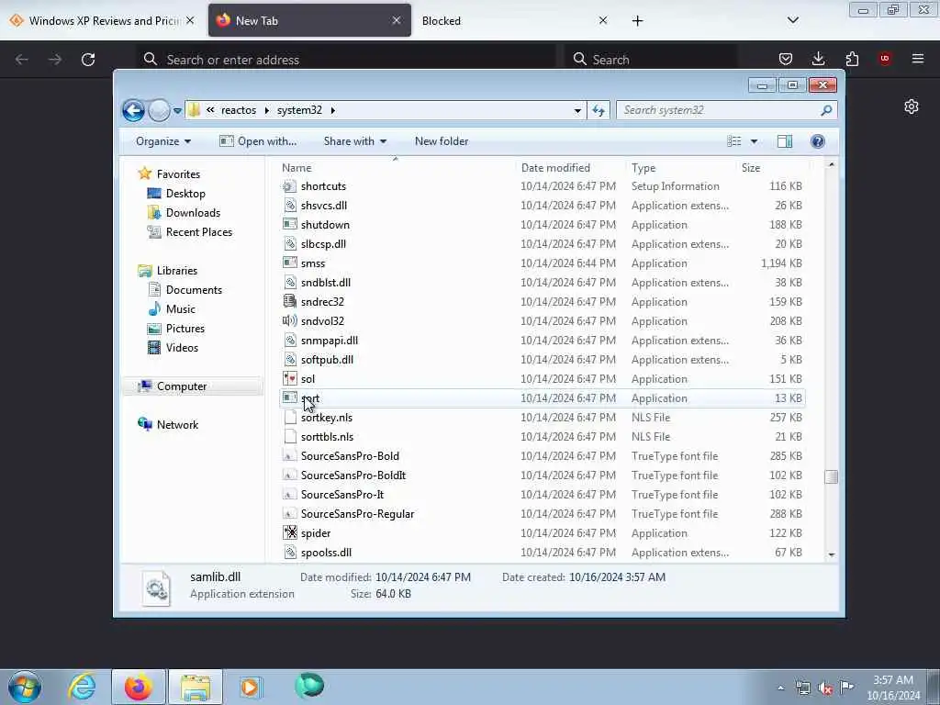Open the Firefox hamburger application menu

pyautogui.click(x=918, y=59)
